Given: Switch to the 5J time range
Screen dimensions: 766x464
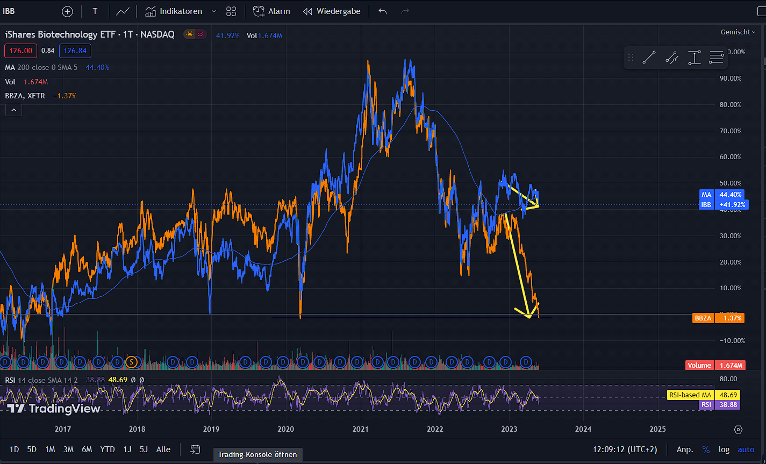Looking at the screenshot, I should [x=144, y=449].
